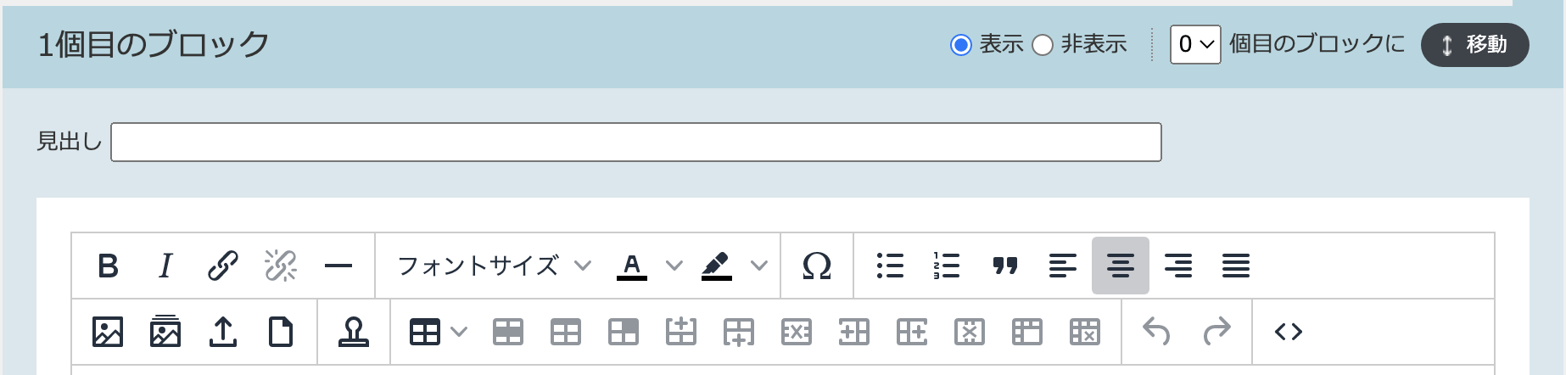Screen dimensions: 1566x375
Task: Insert a block quote
Action: [1005, 266]
